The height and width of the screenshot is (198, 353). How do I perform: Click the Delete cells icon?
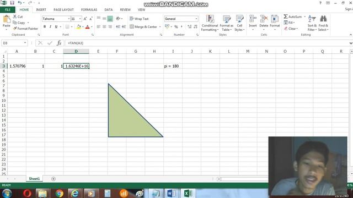[264, 19]
